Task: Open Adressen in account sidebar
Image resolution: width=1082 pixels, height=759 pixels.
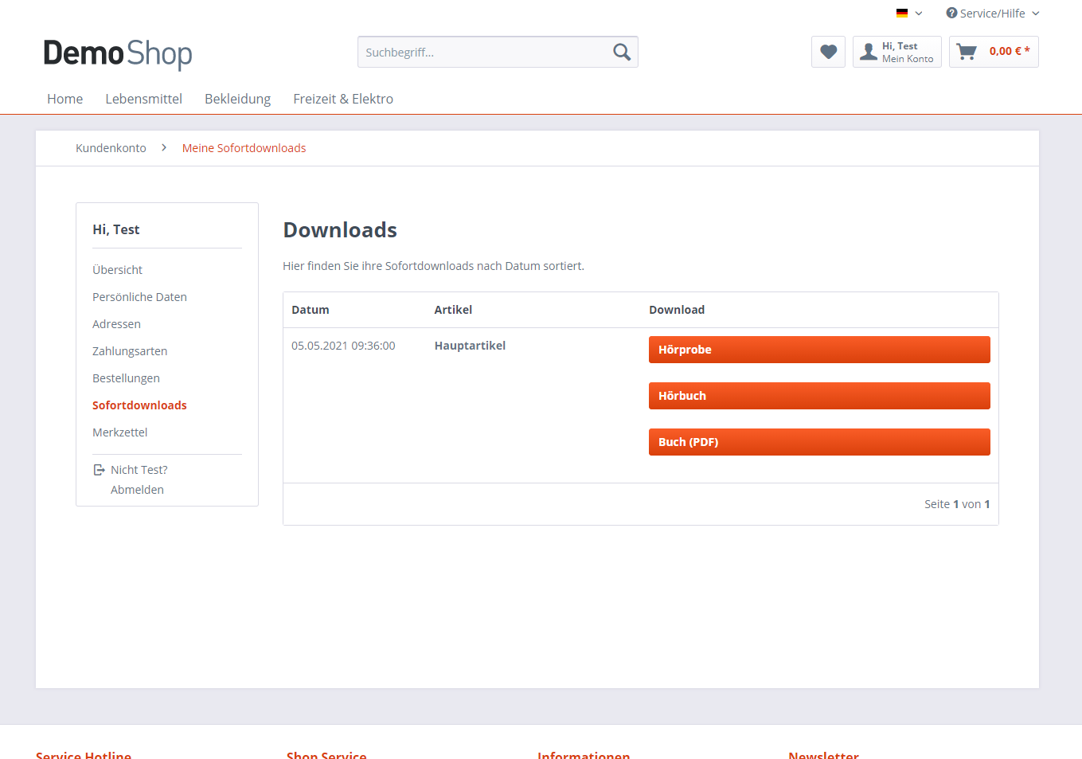Action: point(116,324)
